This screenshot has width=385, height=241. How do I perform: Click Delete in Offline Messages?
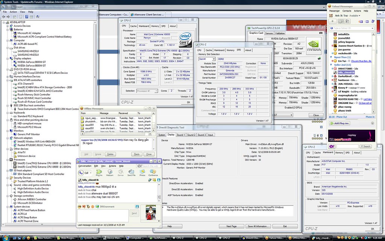(110, 154)
